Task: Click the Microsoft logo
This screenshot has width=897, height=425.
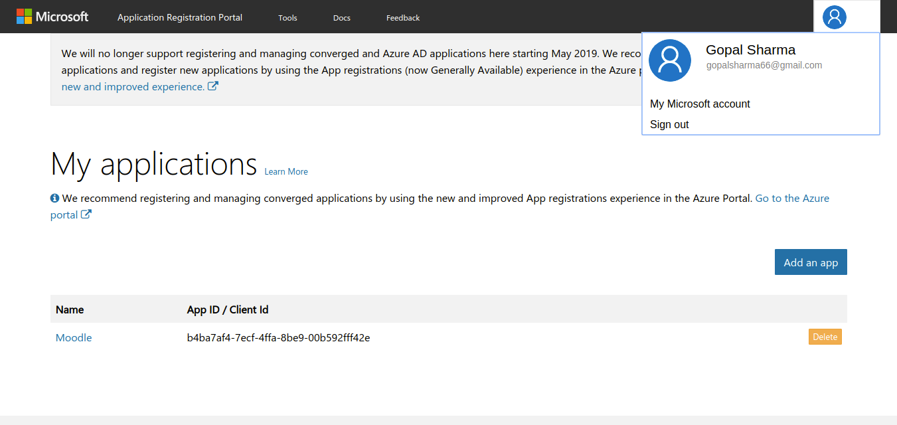Action: click(52, 17)
